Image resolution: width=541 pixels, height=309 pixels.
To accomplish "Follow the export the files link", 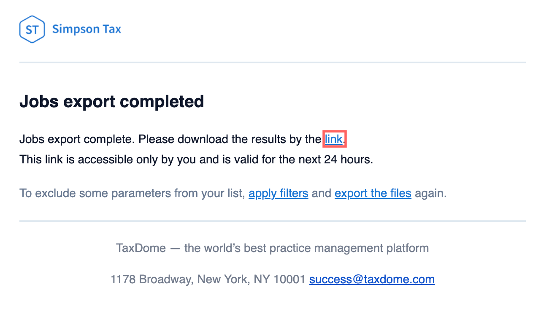I will pos(373,193).
